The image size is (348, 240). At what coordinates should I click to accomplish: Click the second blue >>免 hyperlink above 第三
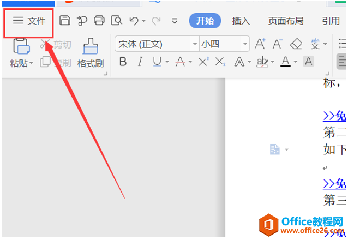pos(334,184)
